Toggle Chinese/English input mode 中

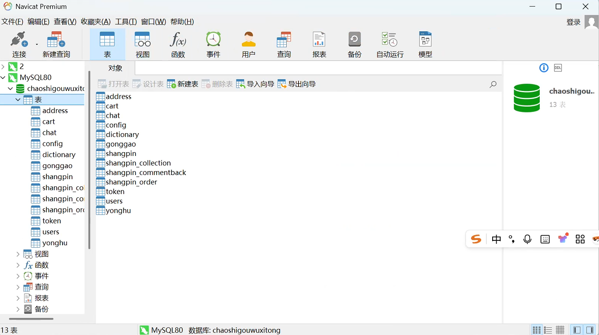coord(496,239)
